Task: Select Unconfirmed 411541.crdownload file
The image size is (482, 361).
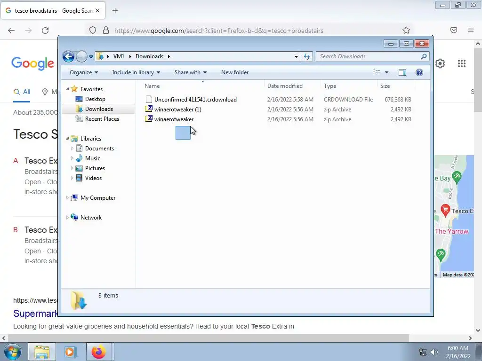Action: [195, 100]
